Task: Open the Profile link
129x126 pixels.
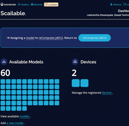Action: [116, 4]
